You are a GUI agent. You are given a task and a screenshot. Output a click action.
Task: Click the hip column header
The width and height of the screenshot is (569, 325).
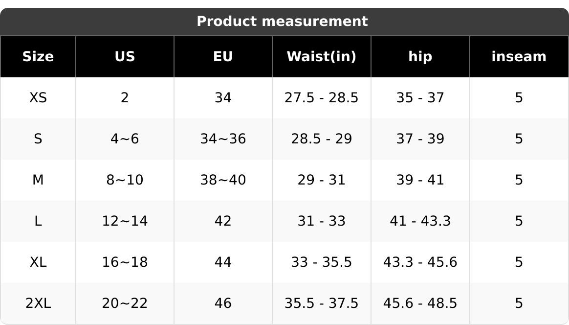click(x=420, y=56)
